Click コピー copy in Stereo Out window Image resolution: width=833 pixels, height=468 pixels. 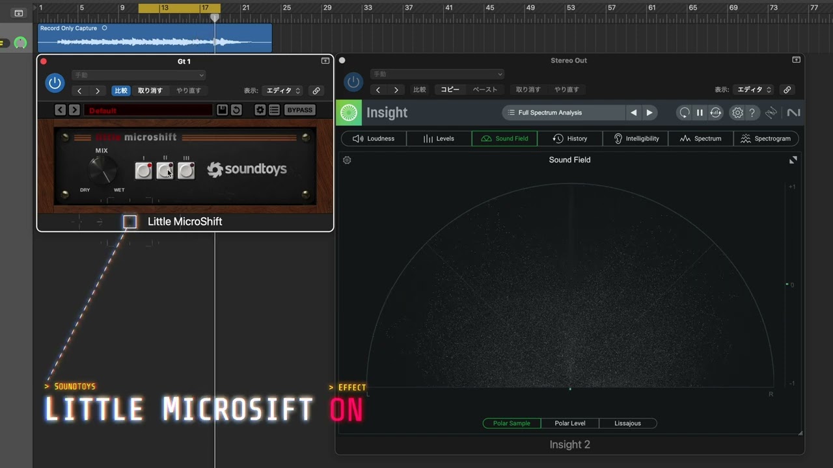(x=450, y=90)
